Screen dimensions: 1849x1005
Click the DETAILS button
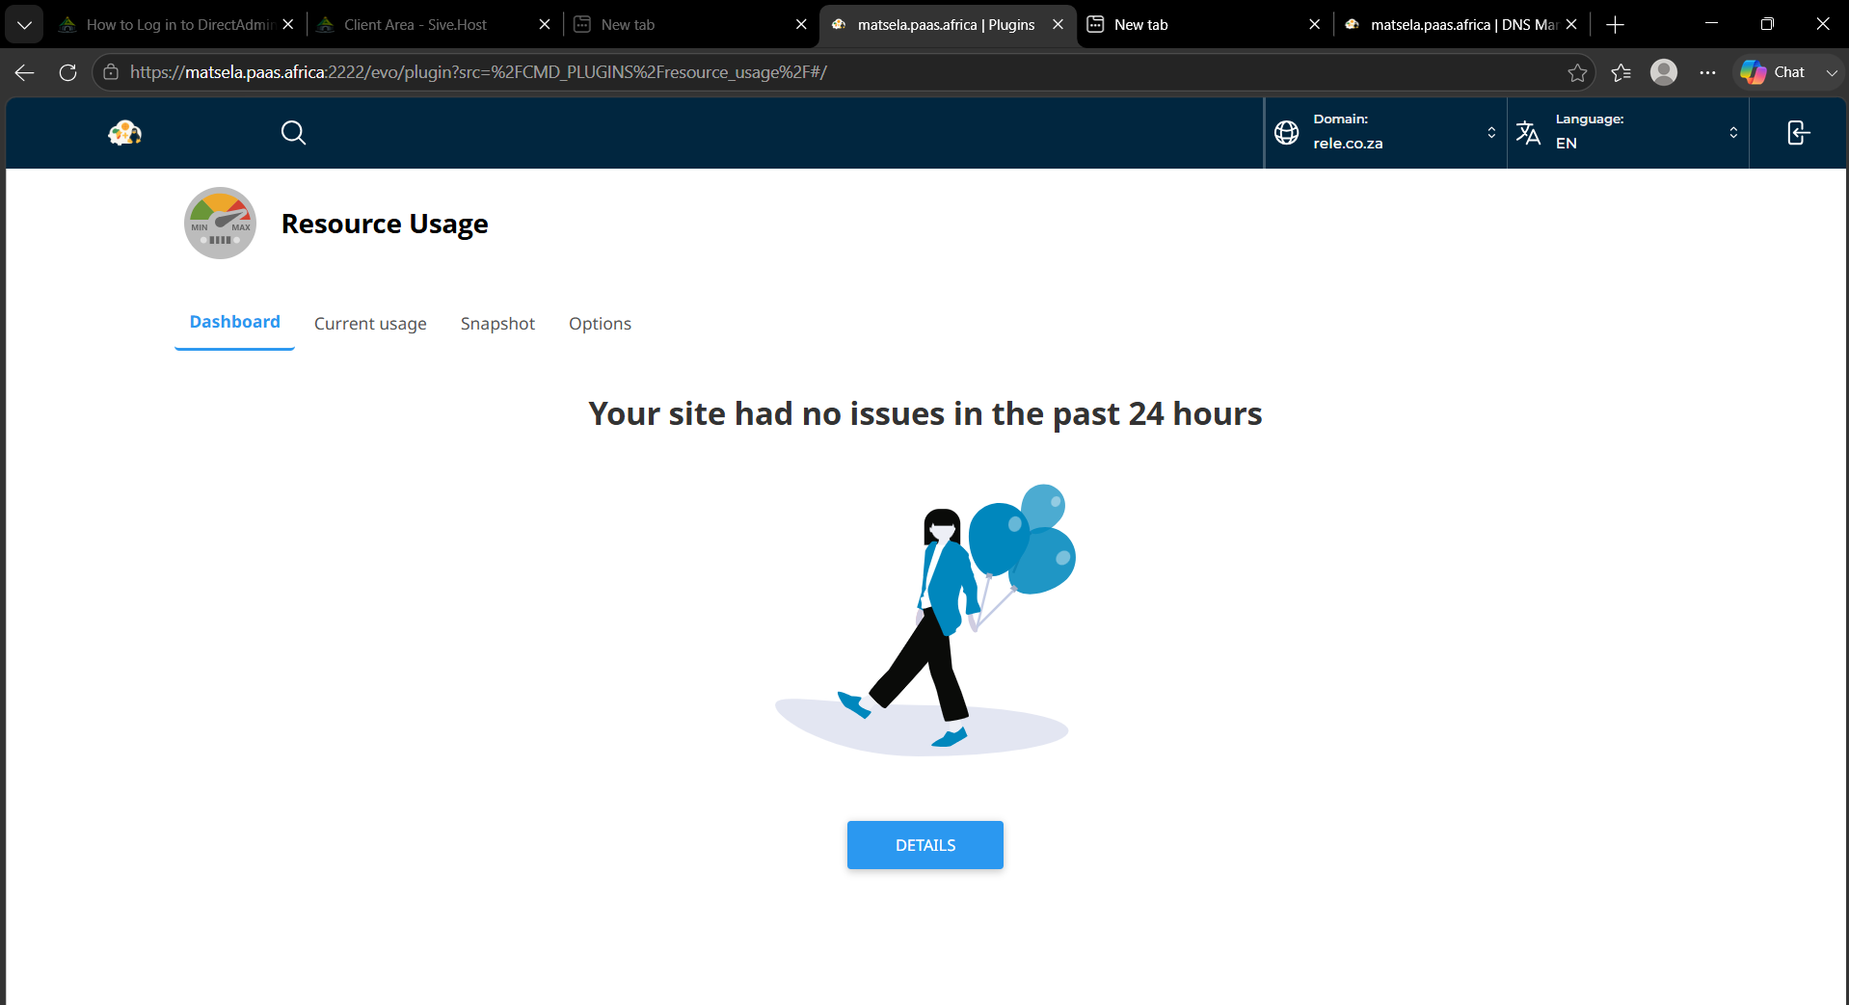[x=925, y=845]
